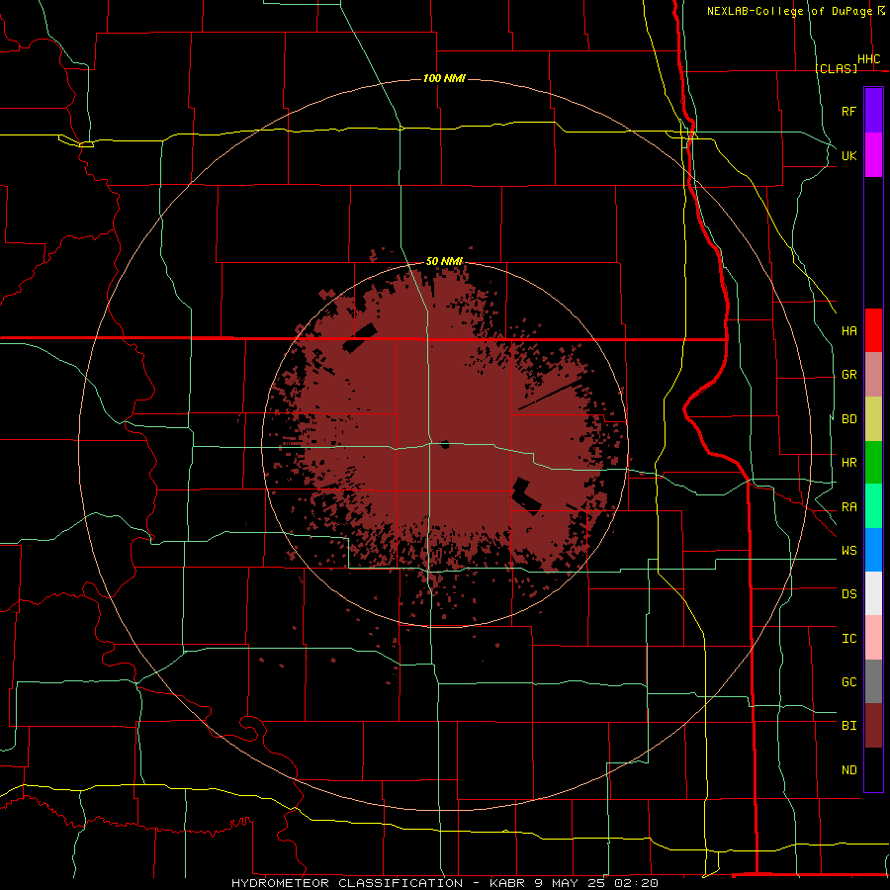The height and width of the screenshot is (890, 890).
Task: Click the RF legend label
Action: pyautogui.click(x=848, y=111)
